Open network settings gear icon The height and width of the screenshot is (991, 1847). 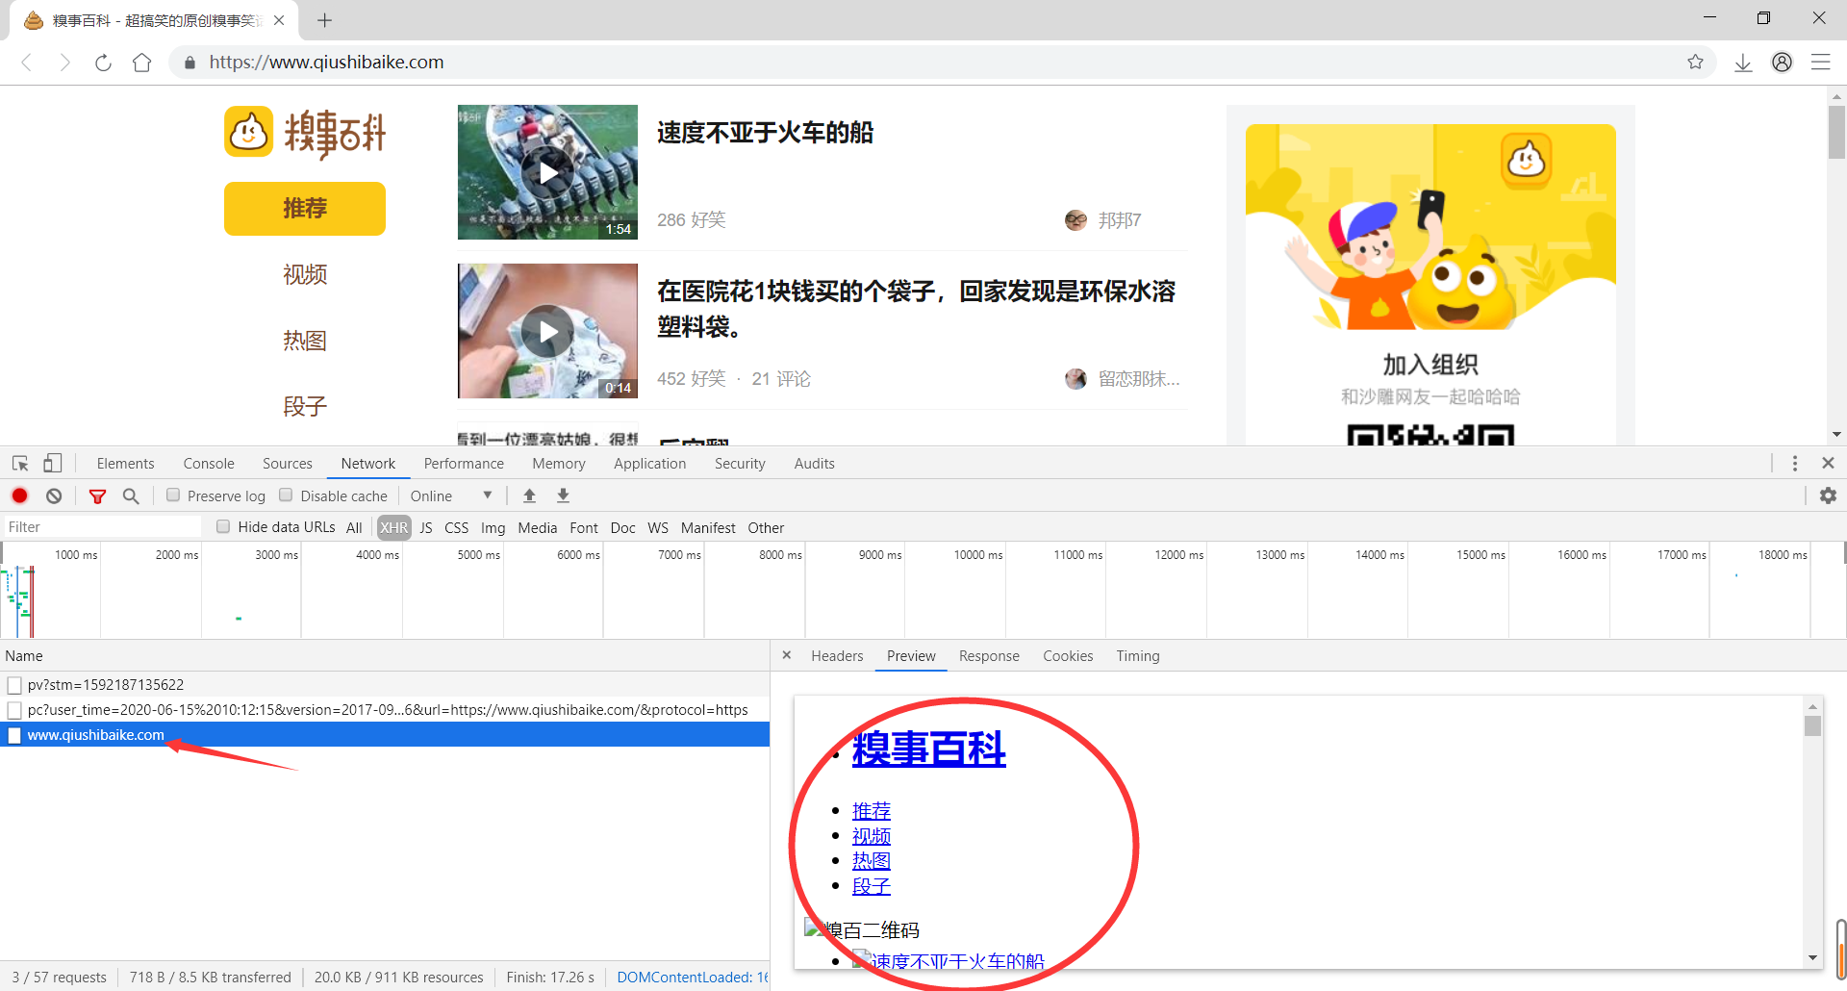[1828, 495]
